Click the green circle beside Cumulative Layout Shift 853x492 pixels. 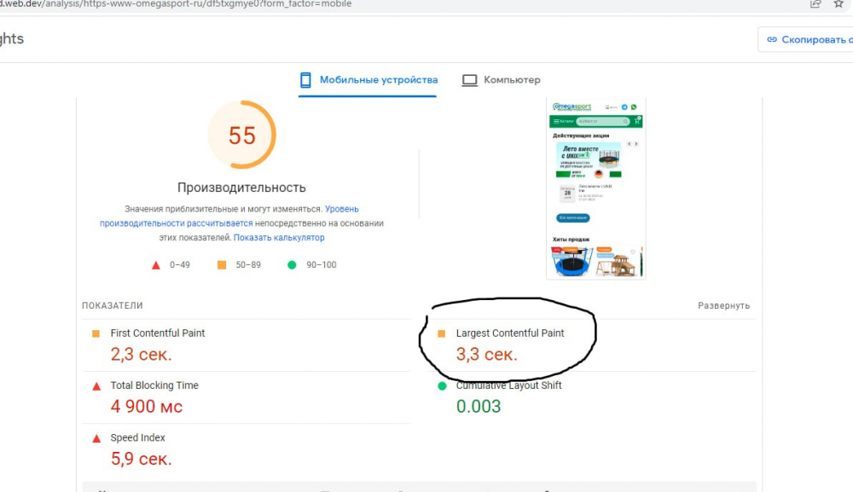[x=442, y=386]
